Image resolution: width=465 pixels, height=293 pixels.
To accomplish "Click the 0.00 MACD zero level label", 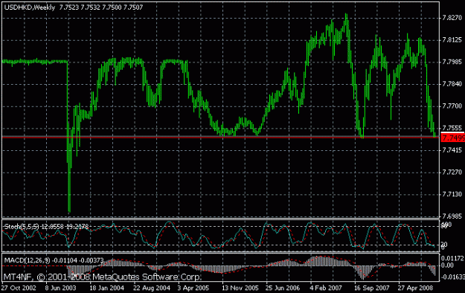I will 447,265.
